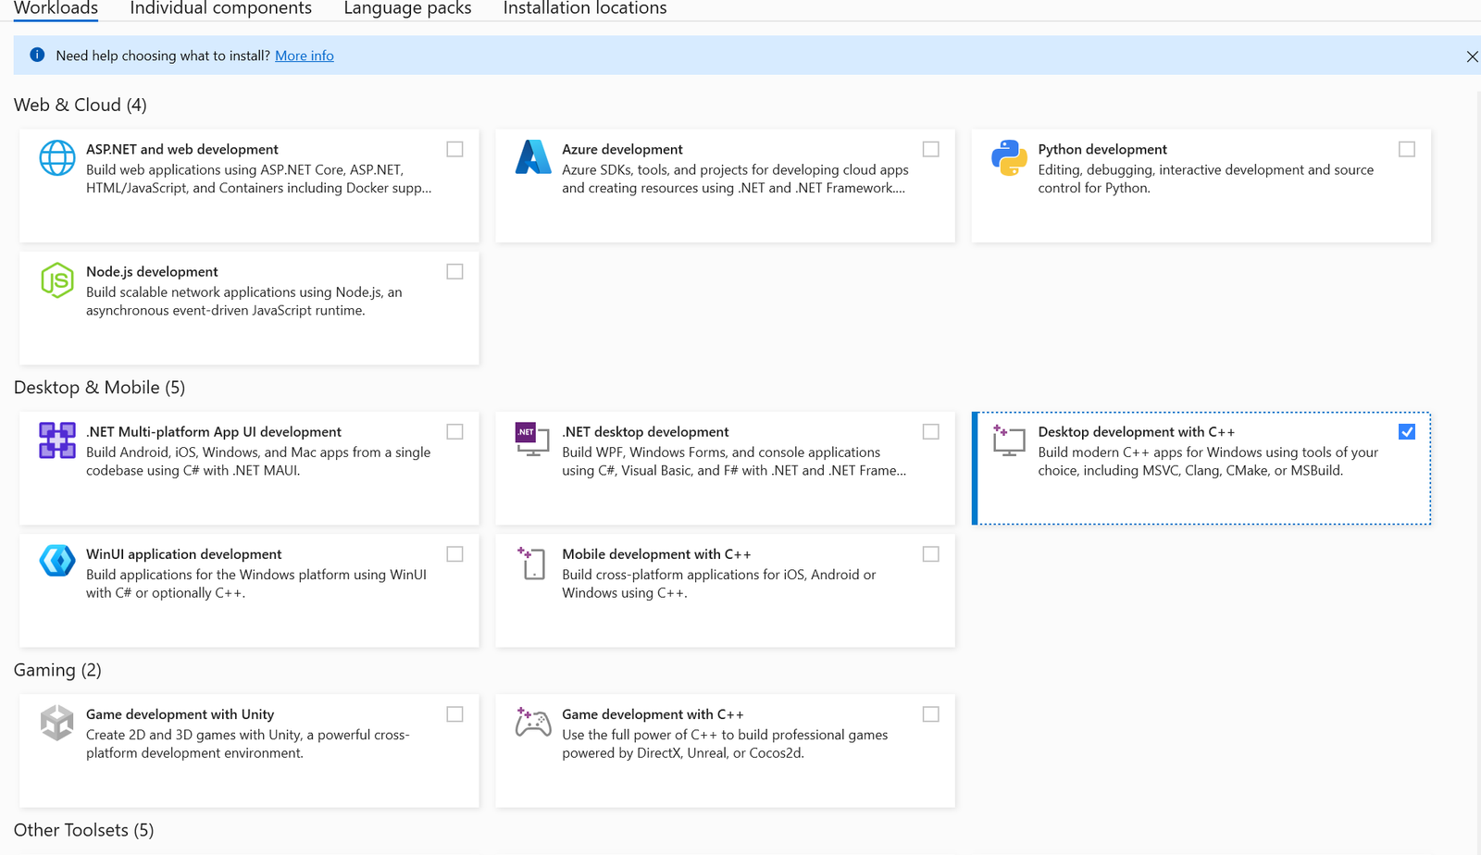This screenshot has width=1481, height=855.
Task: Click the .NET desktop development monitor icon
Action: point(532,439)
